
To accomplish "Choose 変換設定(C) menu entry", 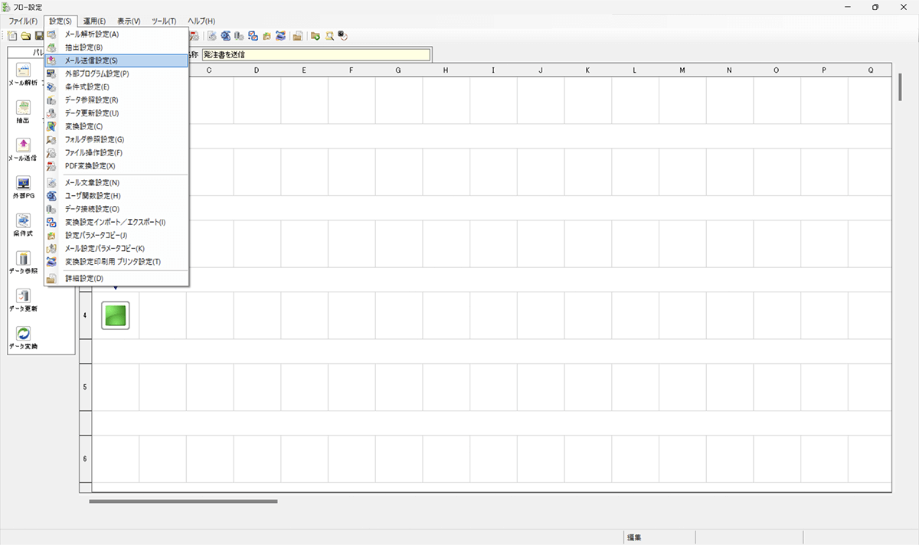I will [x=116, y=126].
